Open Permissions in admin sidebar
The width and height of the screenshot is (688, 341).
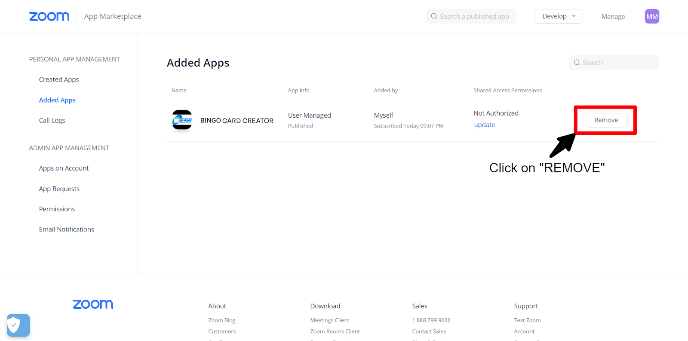pos(57,209)
